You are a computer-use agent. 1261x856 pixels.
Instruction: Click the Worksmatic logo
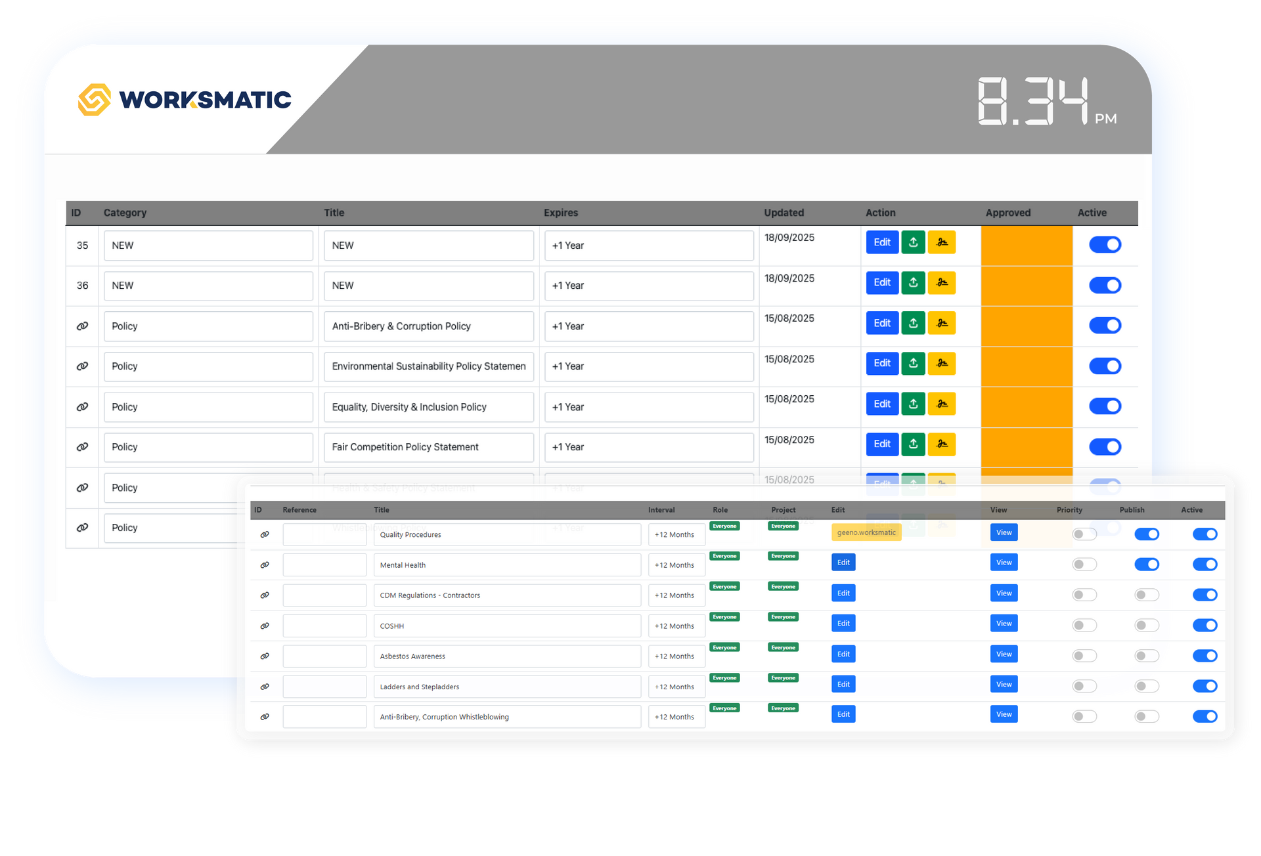click(185, 100)
